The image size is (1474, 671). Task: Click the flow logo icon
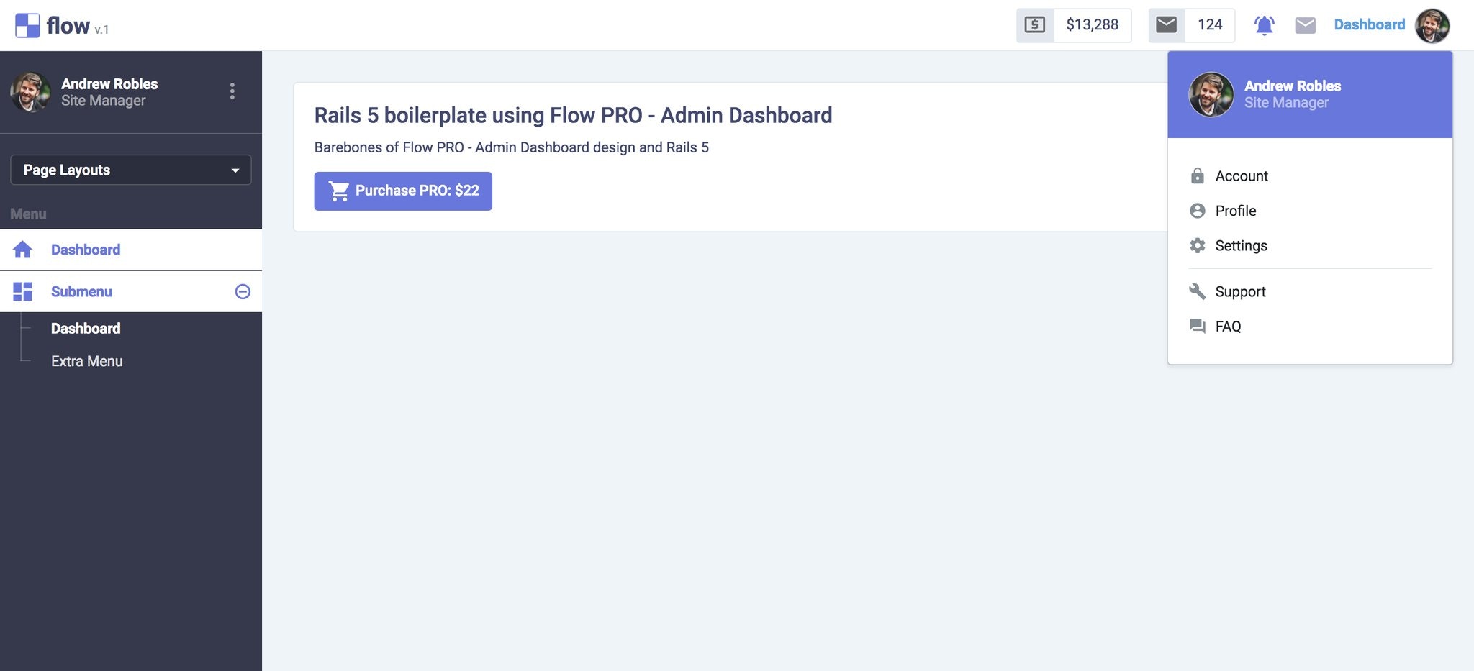27,26
